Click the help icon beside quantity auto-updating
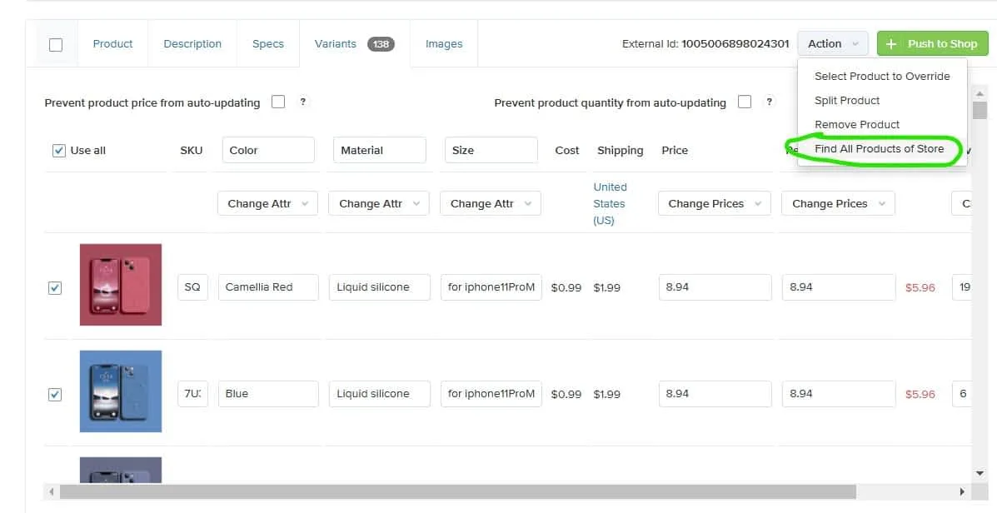 pos(769,102)
